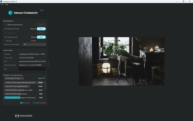Select the Apple M3 Ultra ranking entry

[24, 86]
